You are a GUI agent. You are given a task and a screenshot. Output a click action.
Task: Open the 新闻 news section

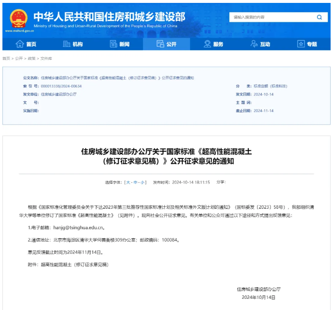(120, 44)
